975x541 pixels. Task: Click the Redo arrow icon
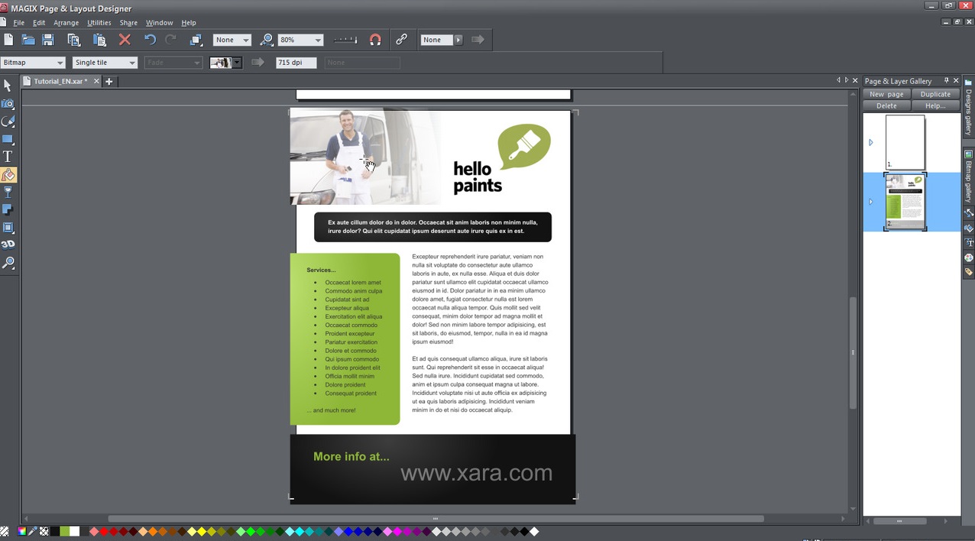click(x=171, y=40)
